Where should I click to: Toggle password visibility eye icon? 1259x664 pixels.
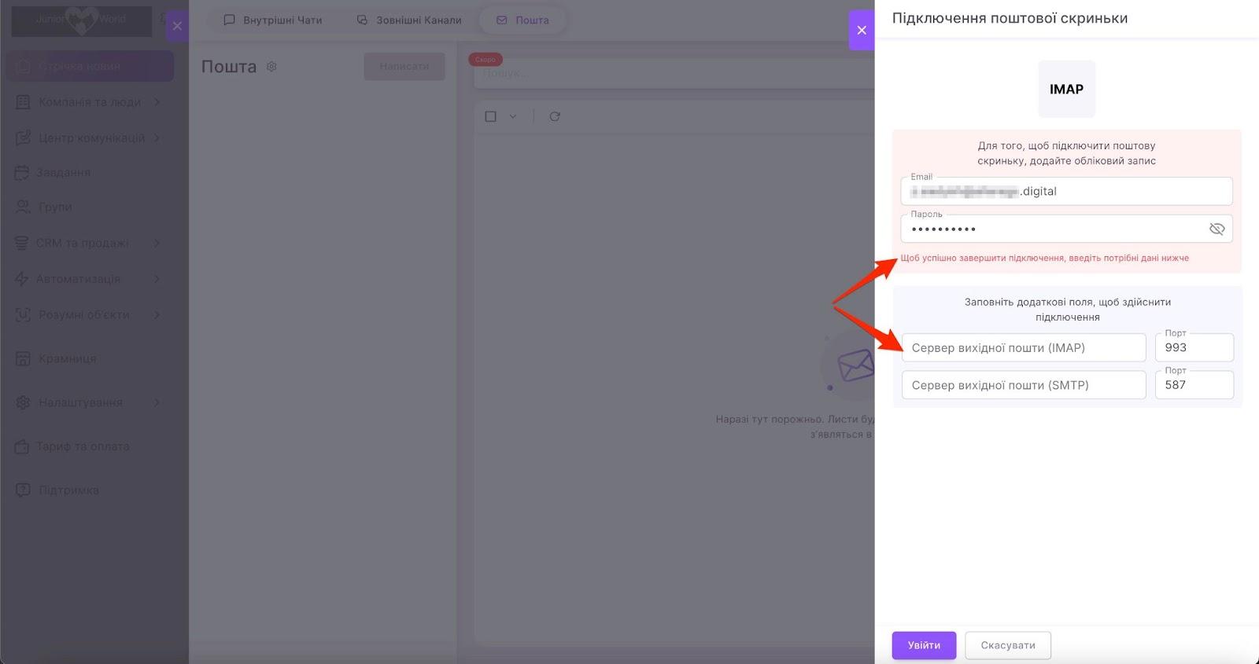(x=1217, y=229)
